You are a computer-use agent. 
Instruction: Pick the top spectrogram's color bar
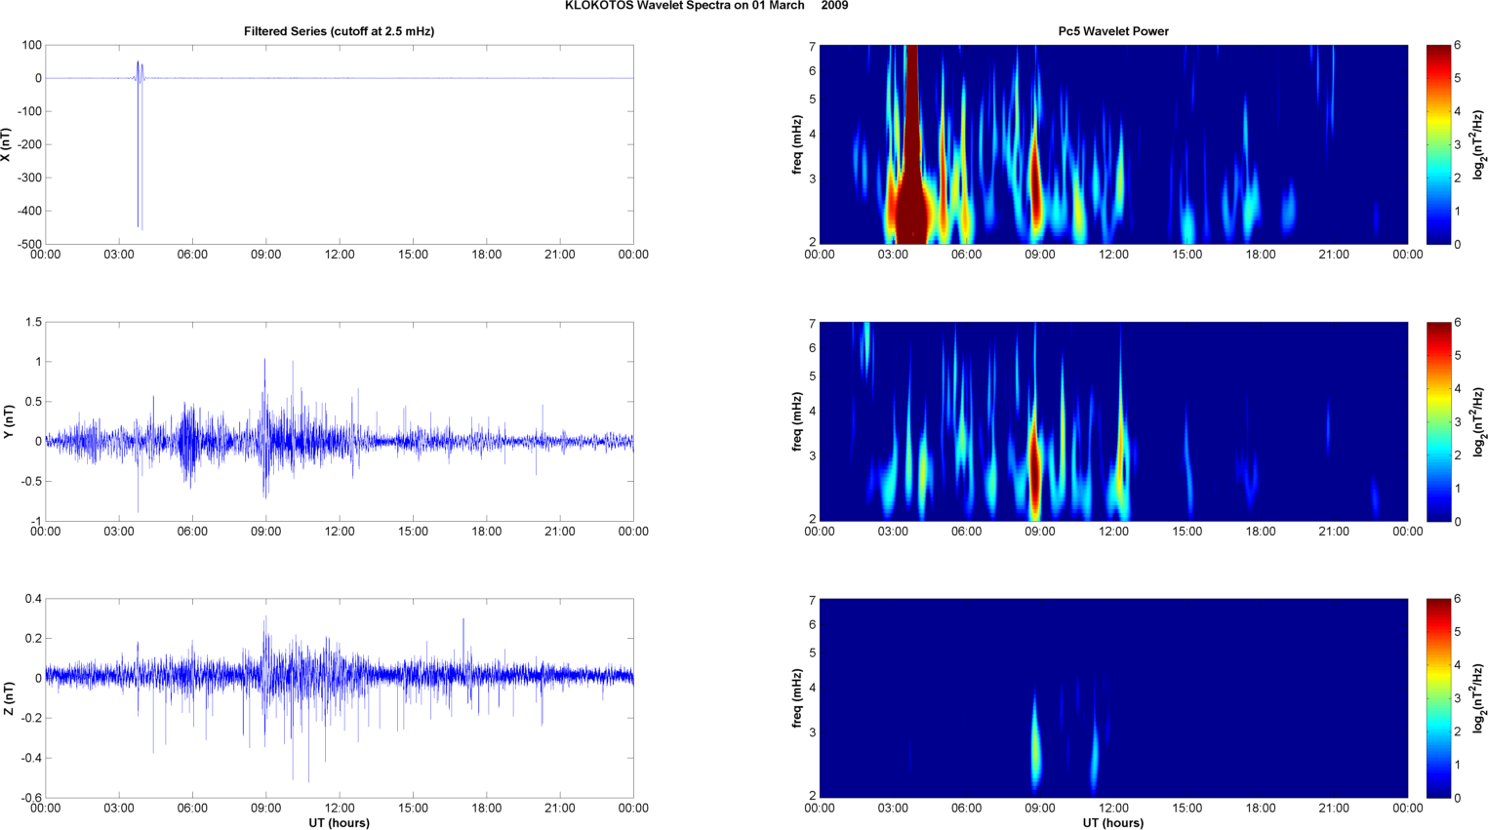(x=1438, y=144)
